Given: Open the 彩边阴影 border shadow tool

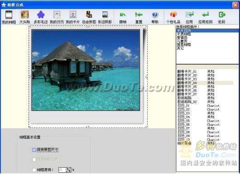Looking at the screenshot, I should (x=105, y=14).
